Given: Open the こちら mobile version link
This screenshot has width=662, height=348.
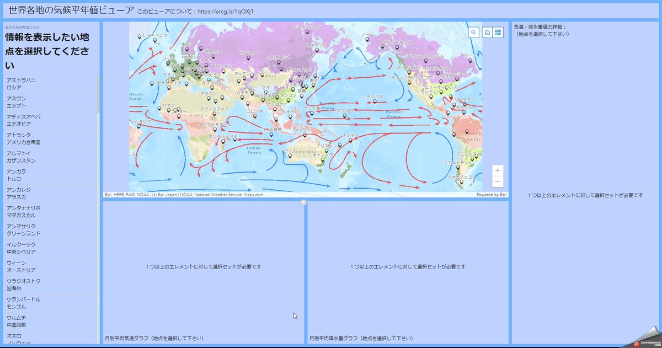Looking at the screenshot, I should [x=34, y=26].
